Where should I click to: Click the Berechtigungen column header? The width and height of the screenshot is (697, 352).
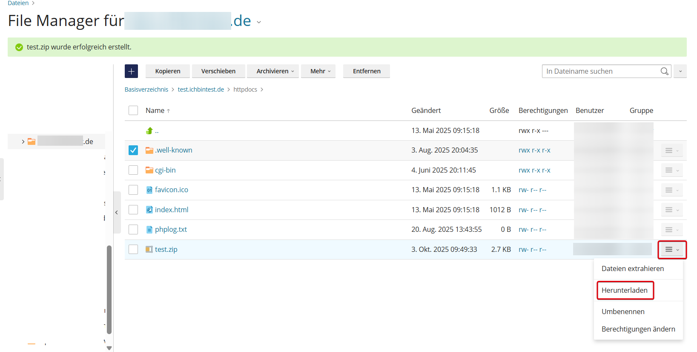tap(543, 110)
